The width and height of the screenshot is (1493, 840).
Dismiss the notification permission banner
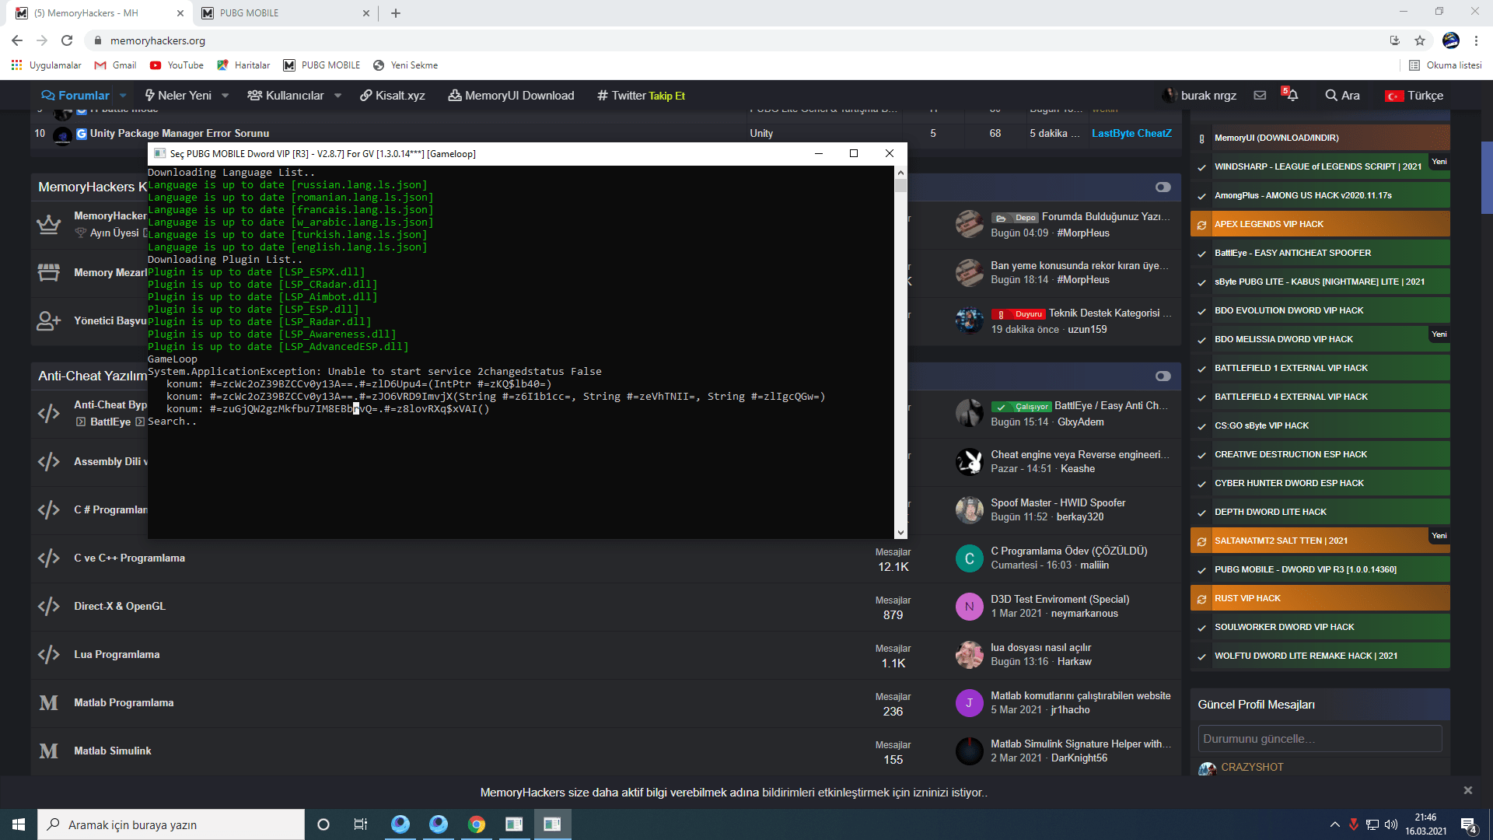[x=1467, y=790]
